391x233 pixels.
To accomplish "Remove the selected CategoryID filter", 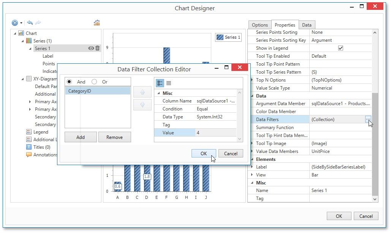I will pyautogui.click(x=114, y=137).
